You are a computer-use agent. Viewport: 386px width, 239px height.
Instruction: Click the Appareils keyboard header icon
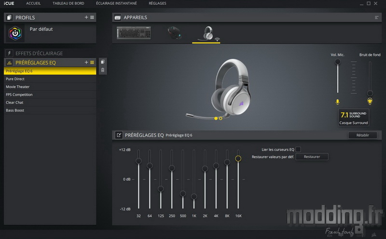tap(118, 17)
